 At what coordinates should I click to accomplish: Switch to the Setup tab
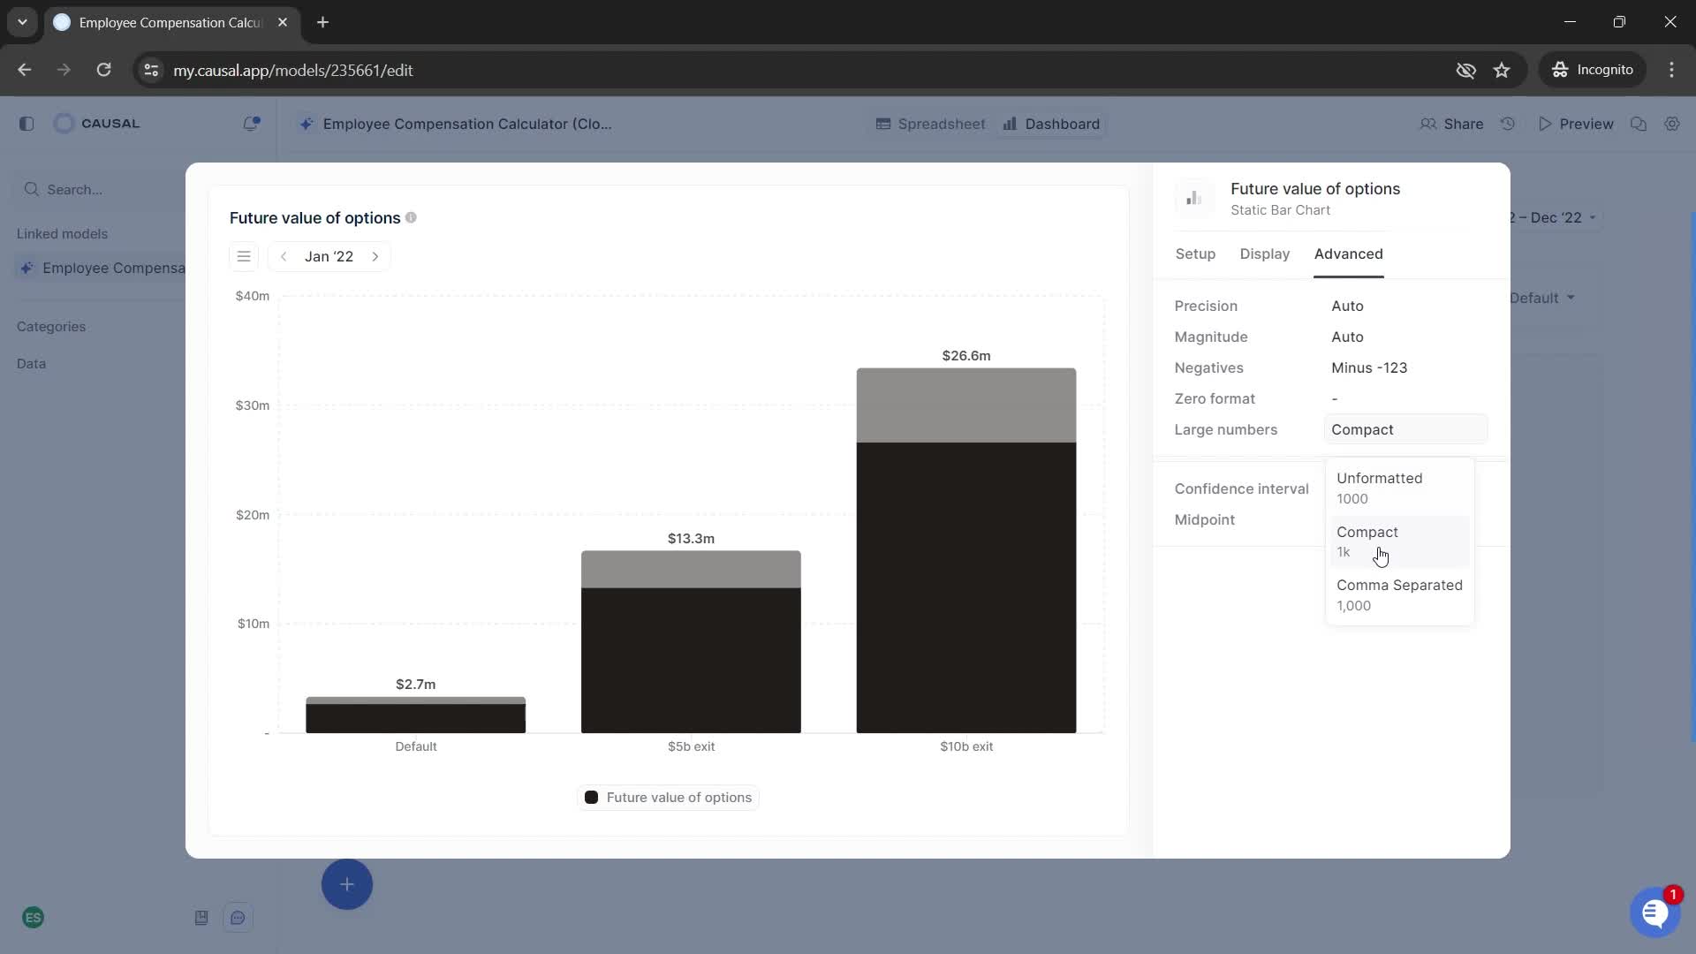coord(1195,254)
